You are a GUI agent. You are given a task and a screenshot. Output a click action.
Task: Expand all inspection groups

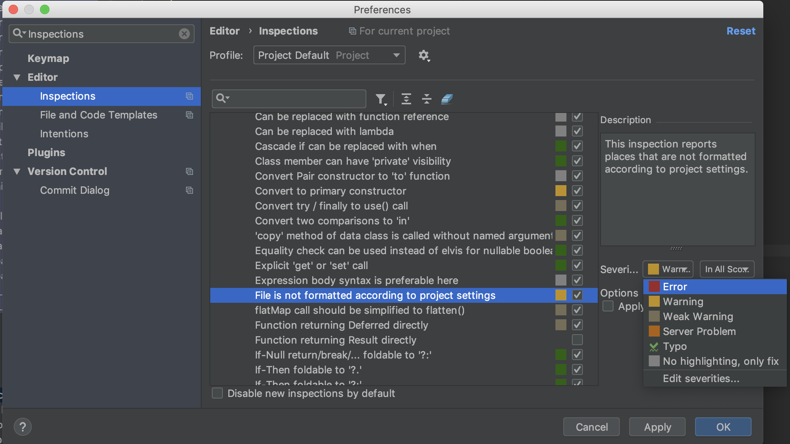pyautogui.click(x=406, y=99)
